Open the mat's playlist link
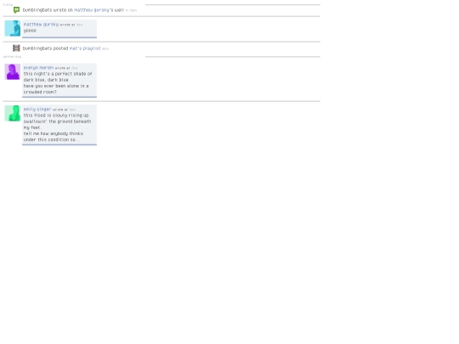This screenshot has height=344, width=459. click(85, 48)
